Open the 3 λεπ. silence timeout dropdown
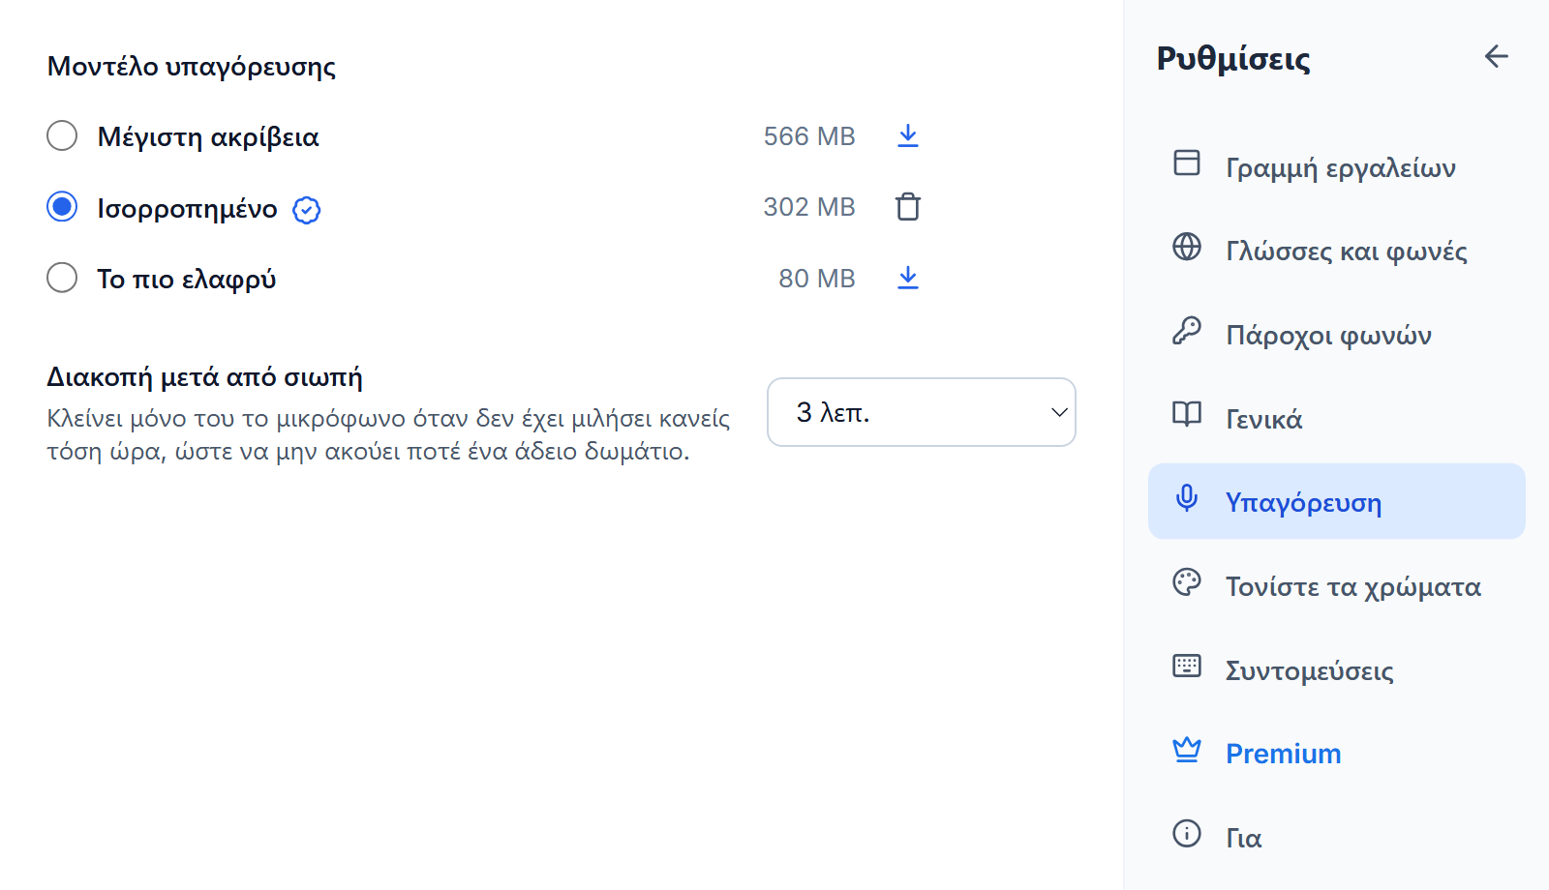 921,412
